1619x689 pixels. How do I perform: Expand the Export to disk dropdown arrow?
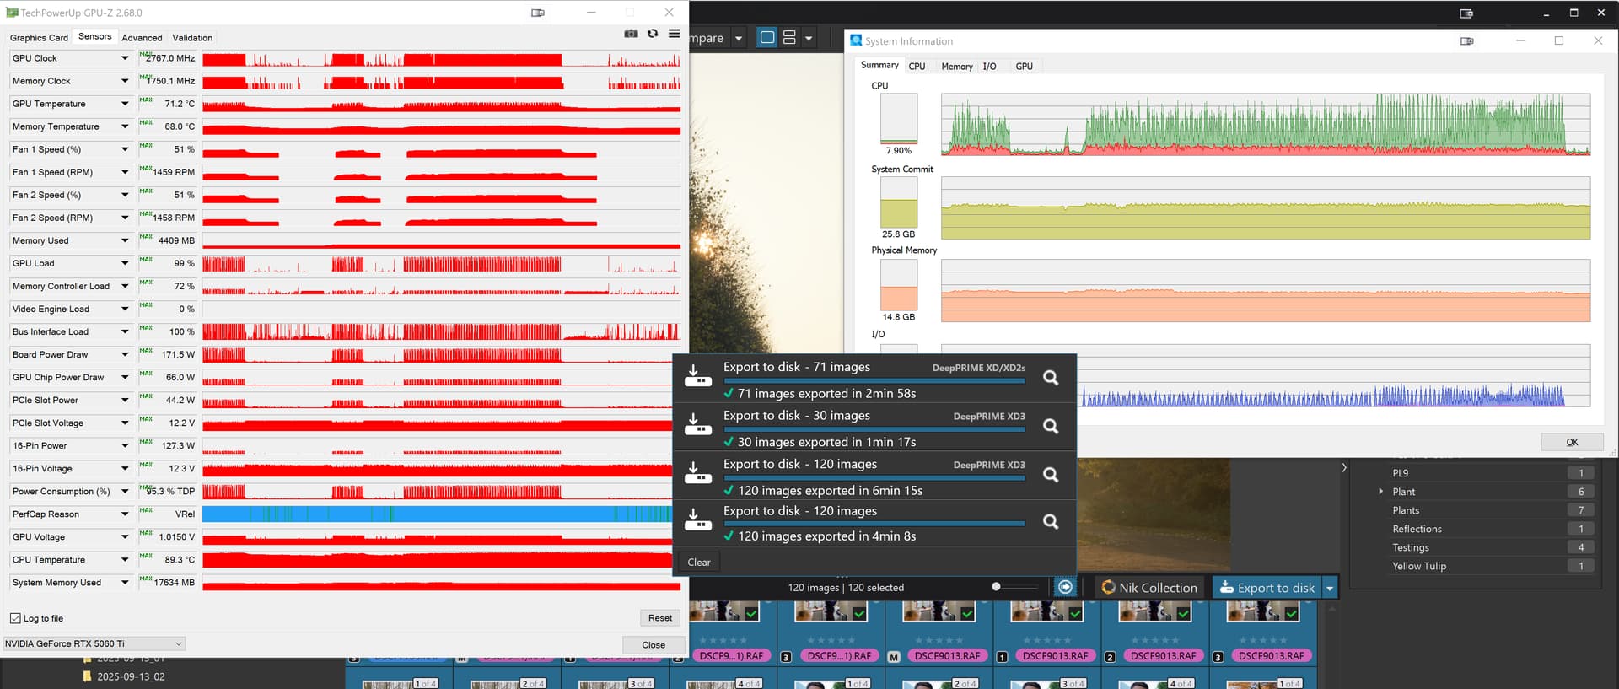pyautogui.click(x=1330, y=588)
